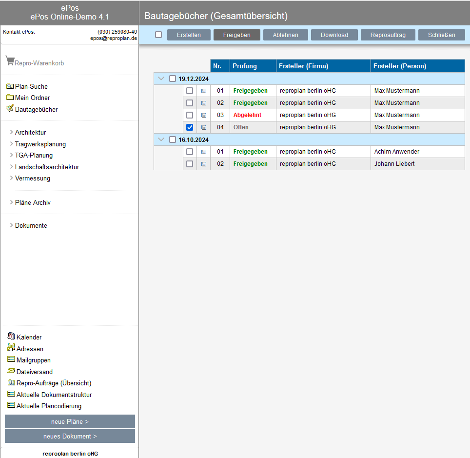
Task: Click the Nr. column header
Action: [x=220, y=66]
